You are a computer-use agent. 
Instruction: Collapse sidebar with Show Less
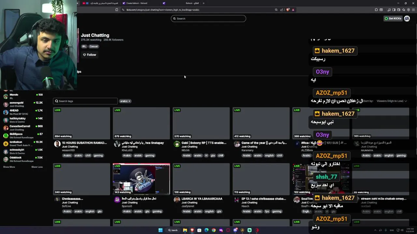pyautogui.click(x=37, y=167)
